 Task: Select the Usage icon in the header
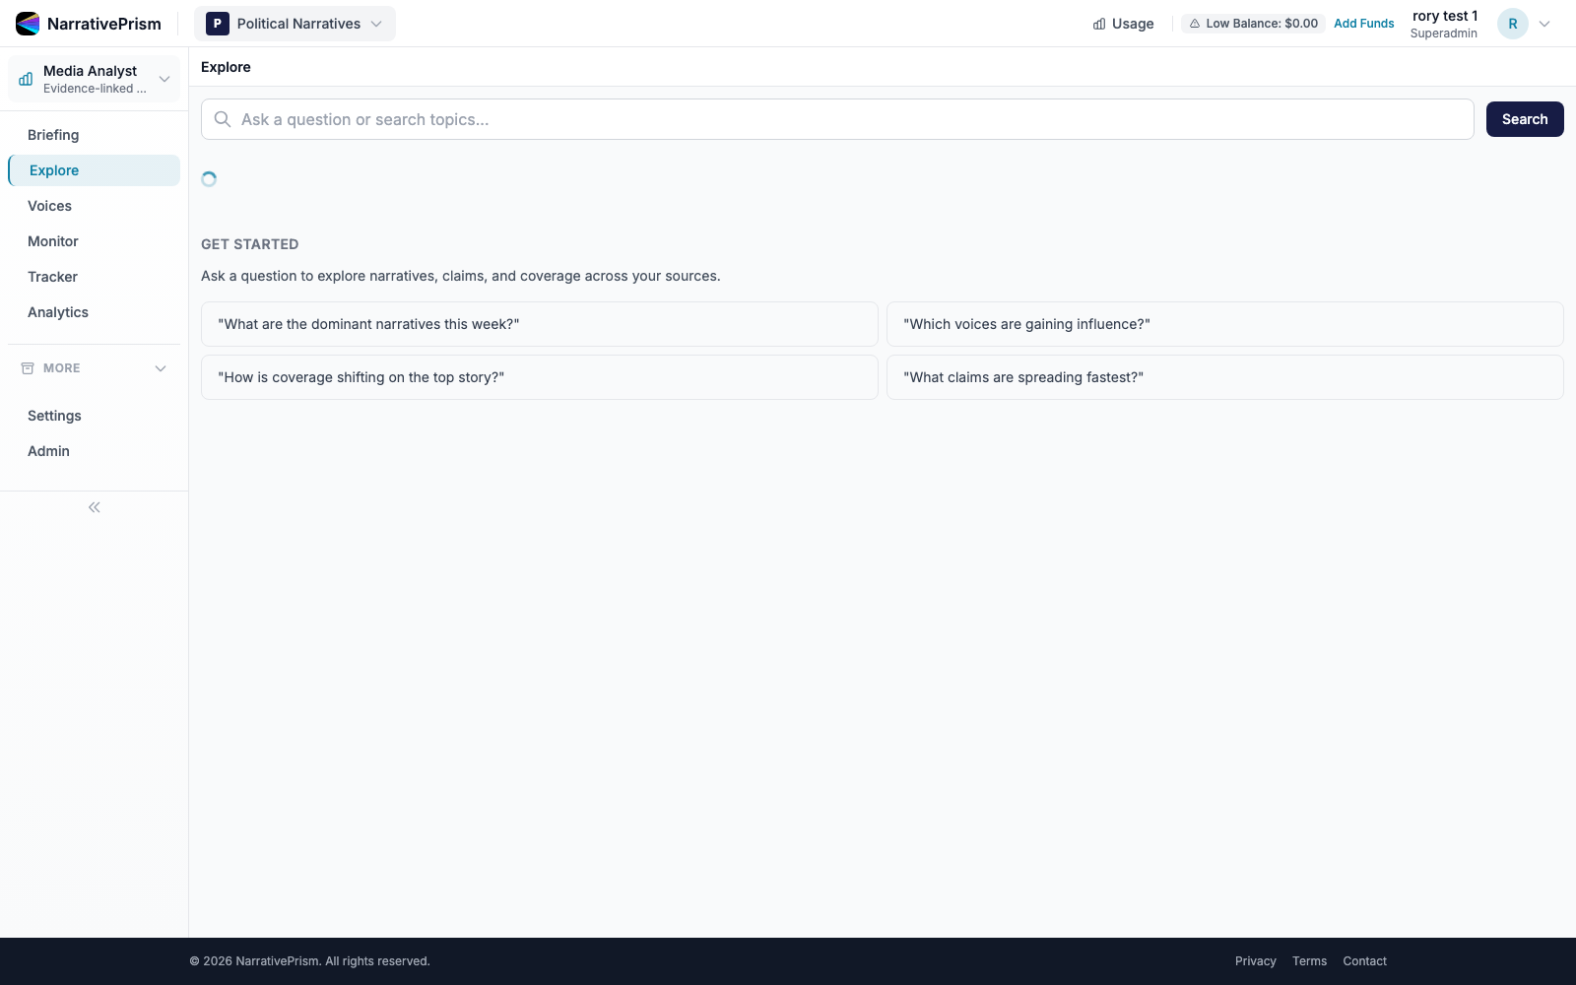(1099, 23)
